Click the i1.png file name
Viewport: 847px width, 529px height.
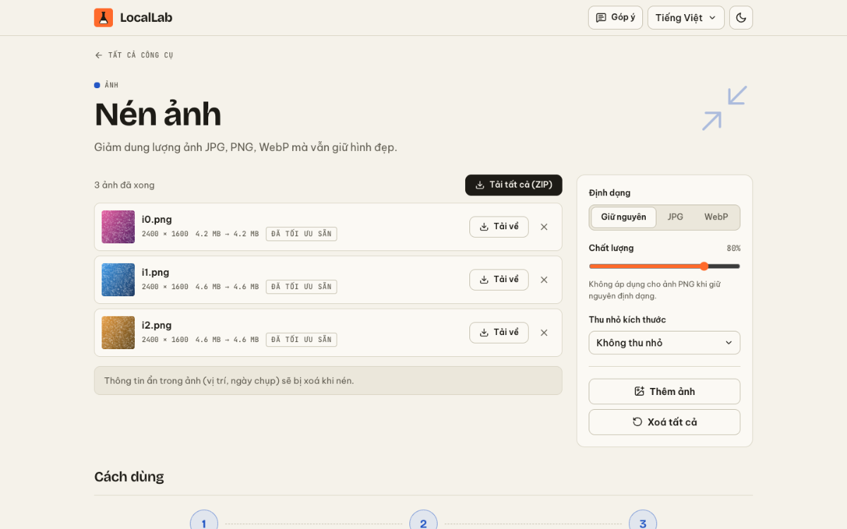pyautogui.click(x=155, y=272)
